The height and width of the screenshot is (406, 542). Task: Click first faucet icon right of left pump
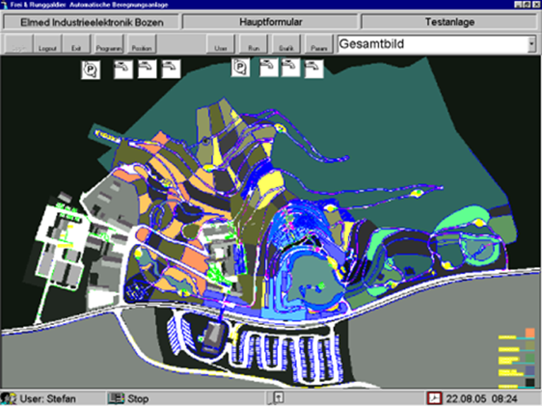coord(124,69)
